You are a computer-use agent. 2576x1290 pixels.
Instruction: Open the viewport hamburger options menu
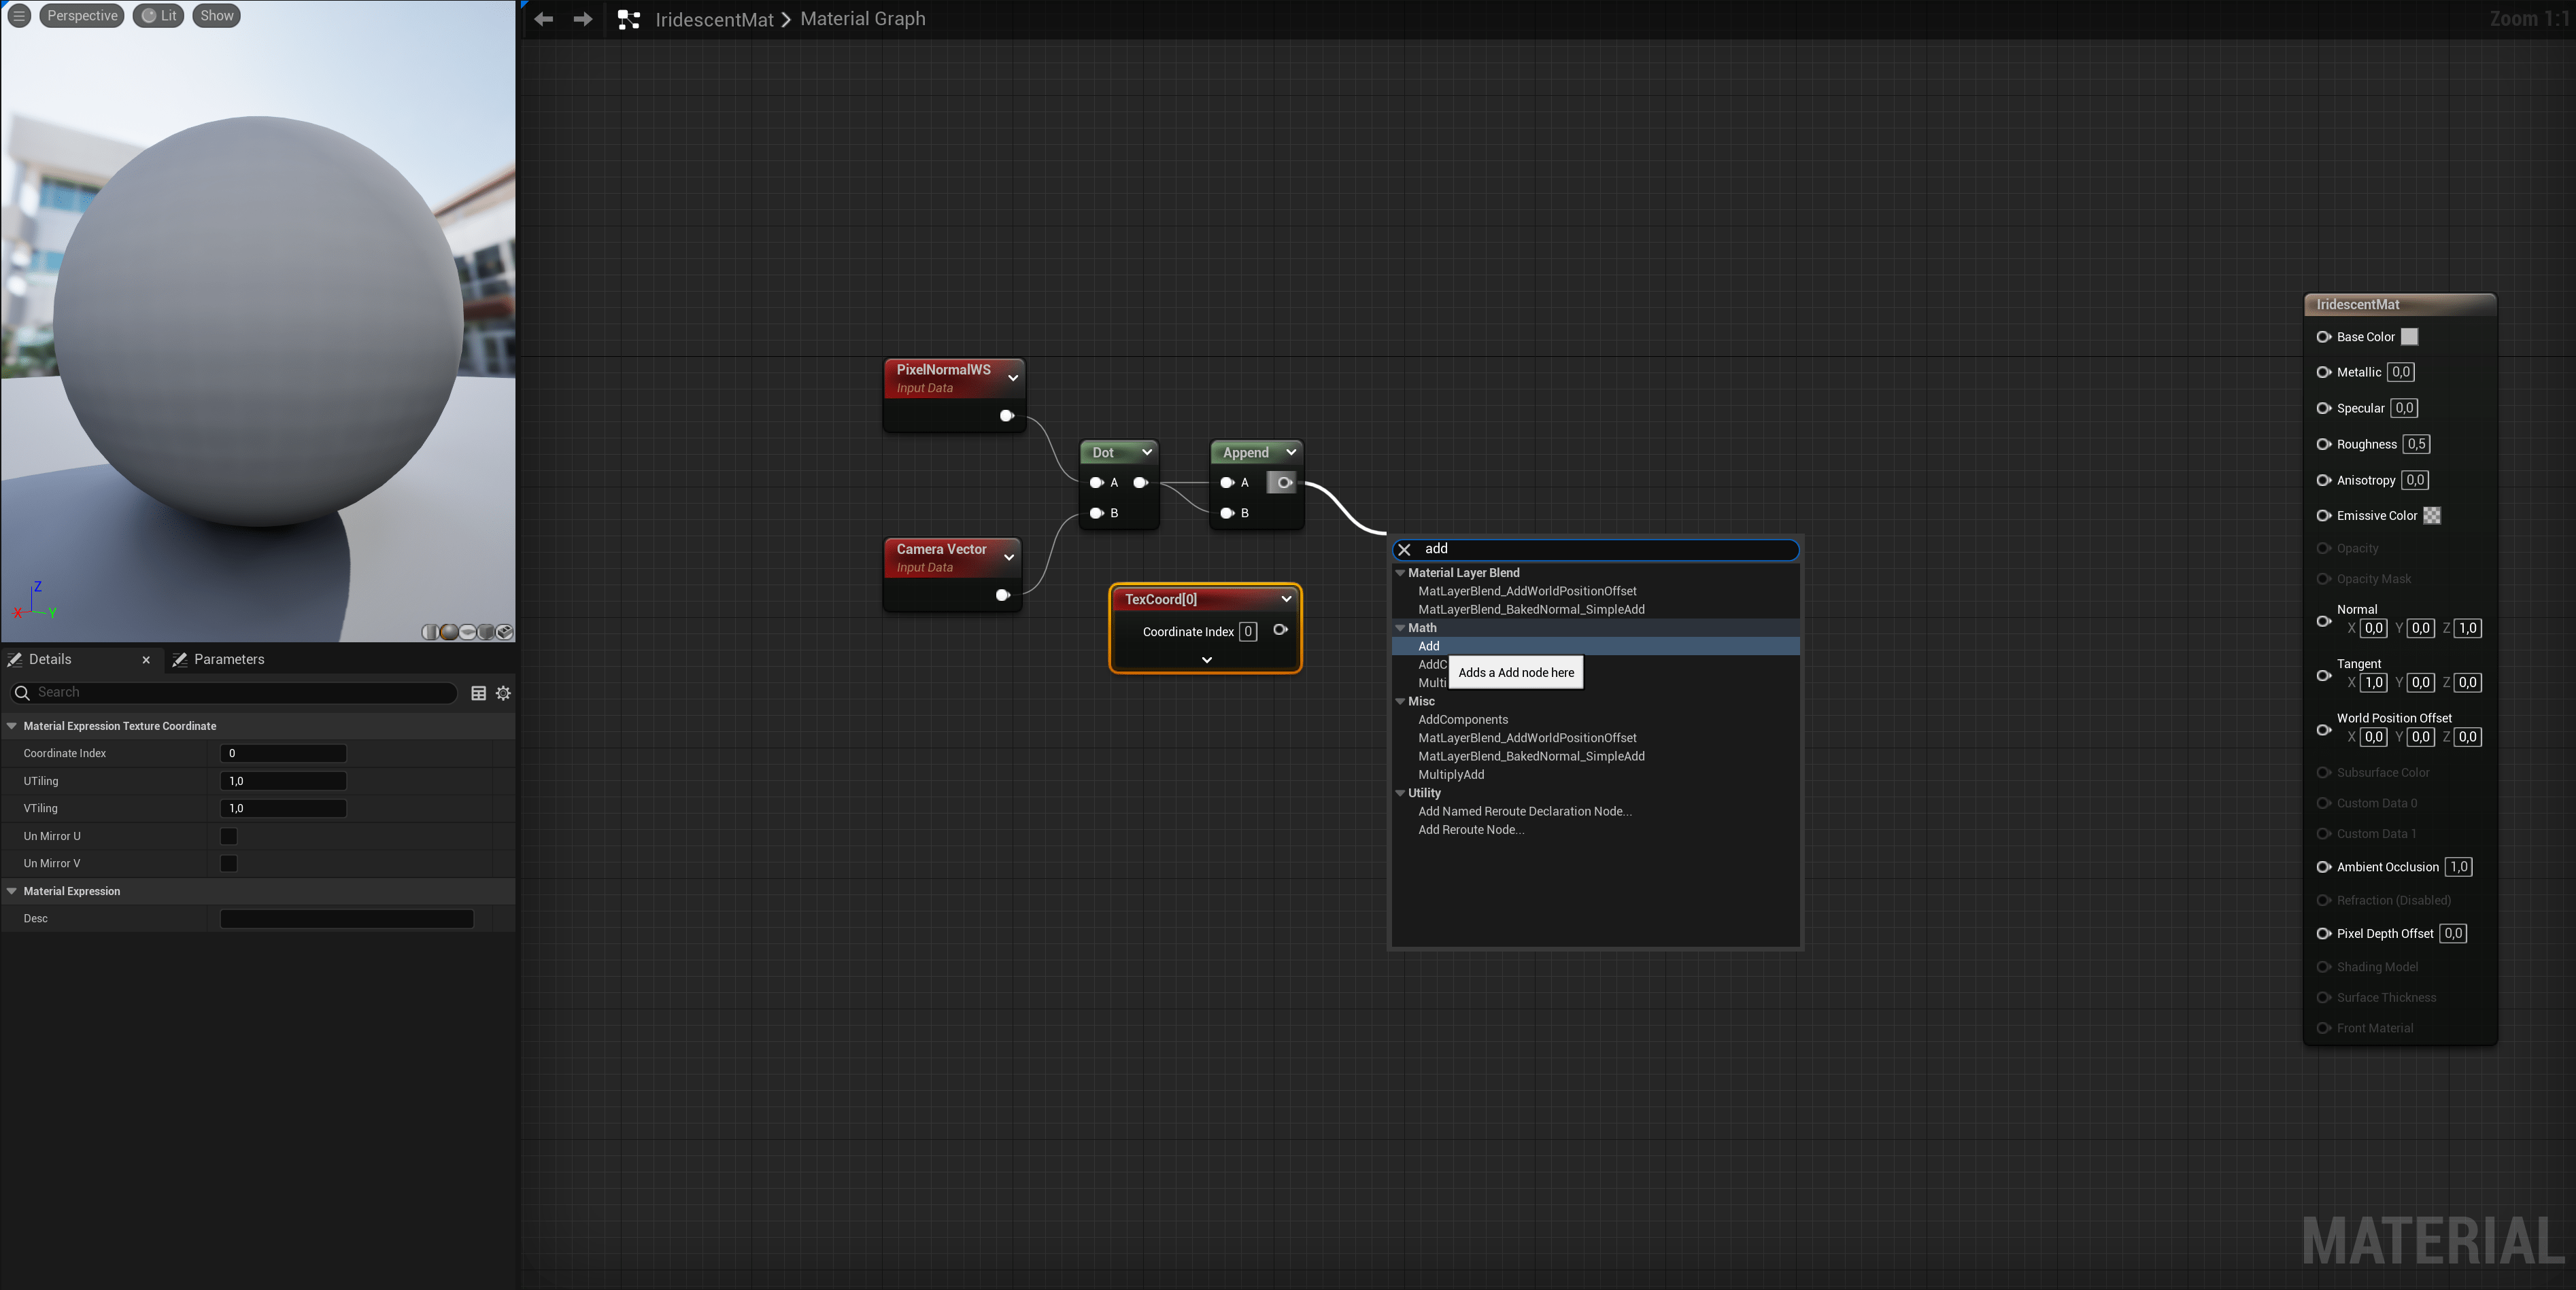pyautogui.click(x=19, y=16)
